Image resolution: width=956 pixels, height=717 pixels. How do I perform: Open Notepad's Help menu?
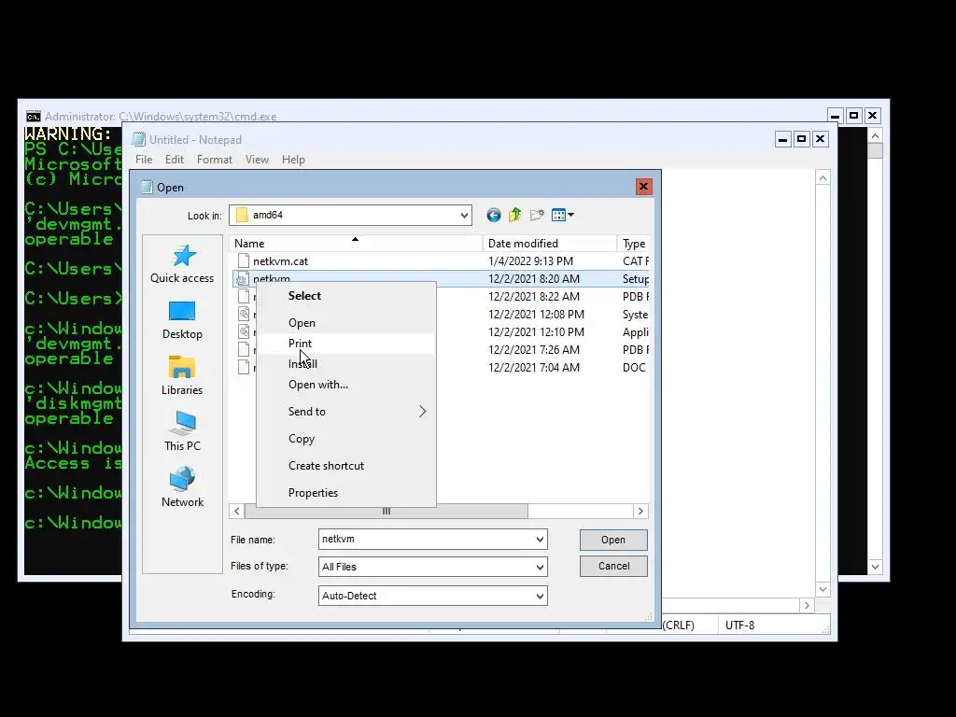(x=293, y=159)
